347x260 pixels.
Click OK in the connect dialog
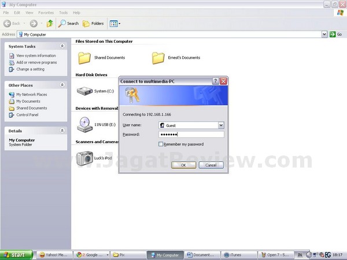(x=184, y=165)
